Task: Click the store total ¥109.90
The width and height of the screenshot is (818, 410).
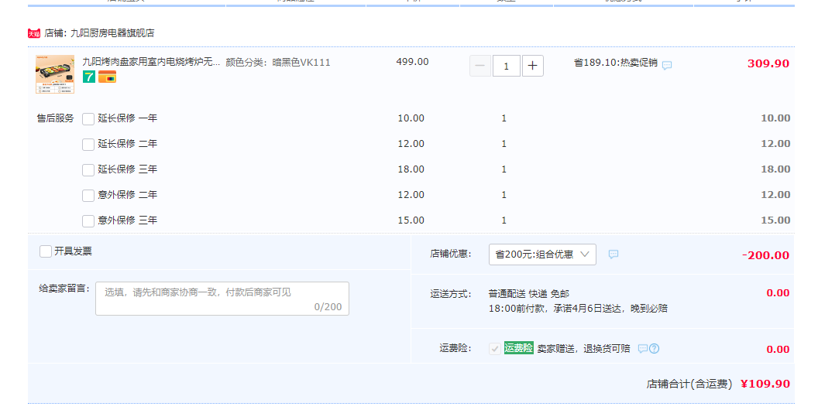Action: 765,384
